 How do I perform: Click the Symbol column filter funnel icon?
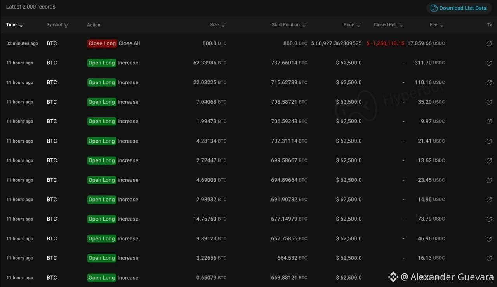pos(66,25)
